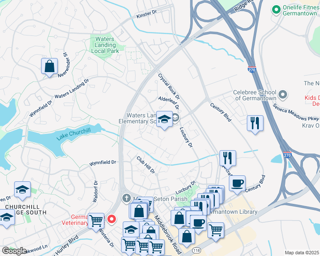
Task: Click the red Germantown Veterinary location pin
Action: [112, 220]
